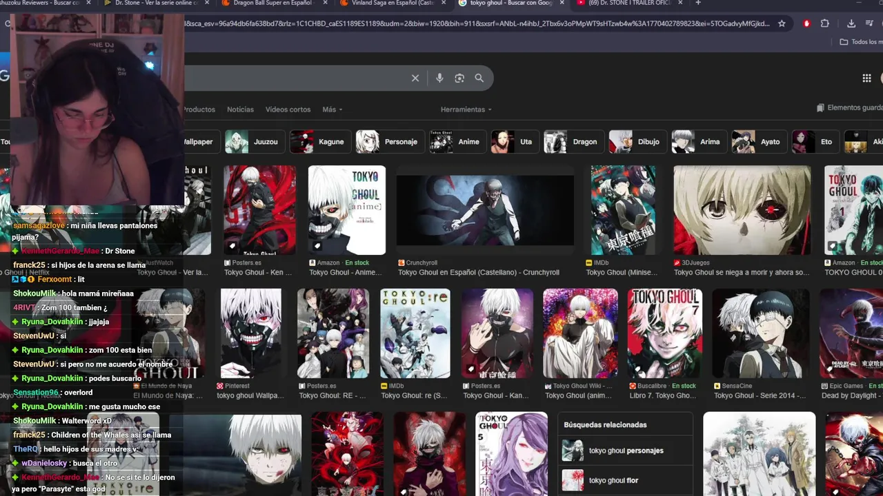The image size is (883, 496).
Task: Start voice search with the microphone icon
Action: pyautogui.click(x=439, y=79)
